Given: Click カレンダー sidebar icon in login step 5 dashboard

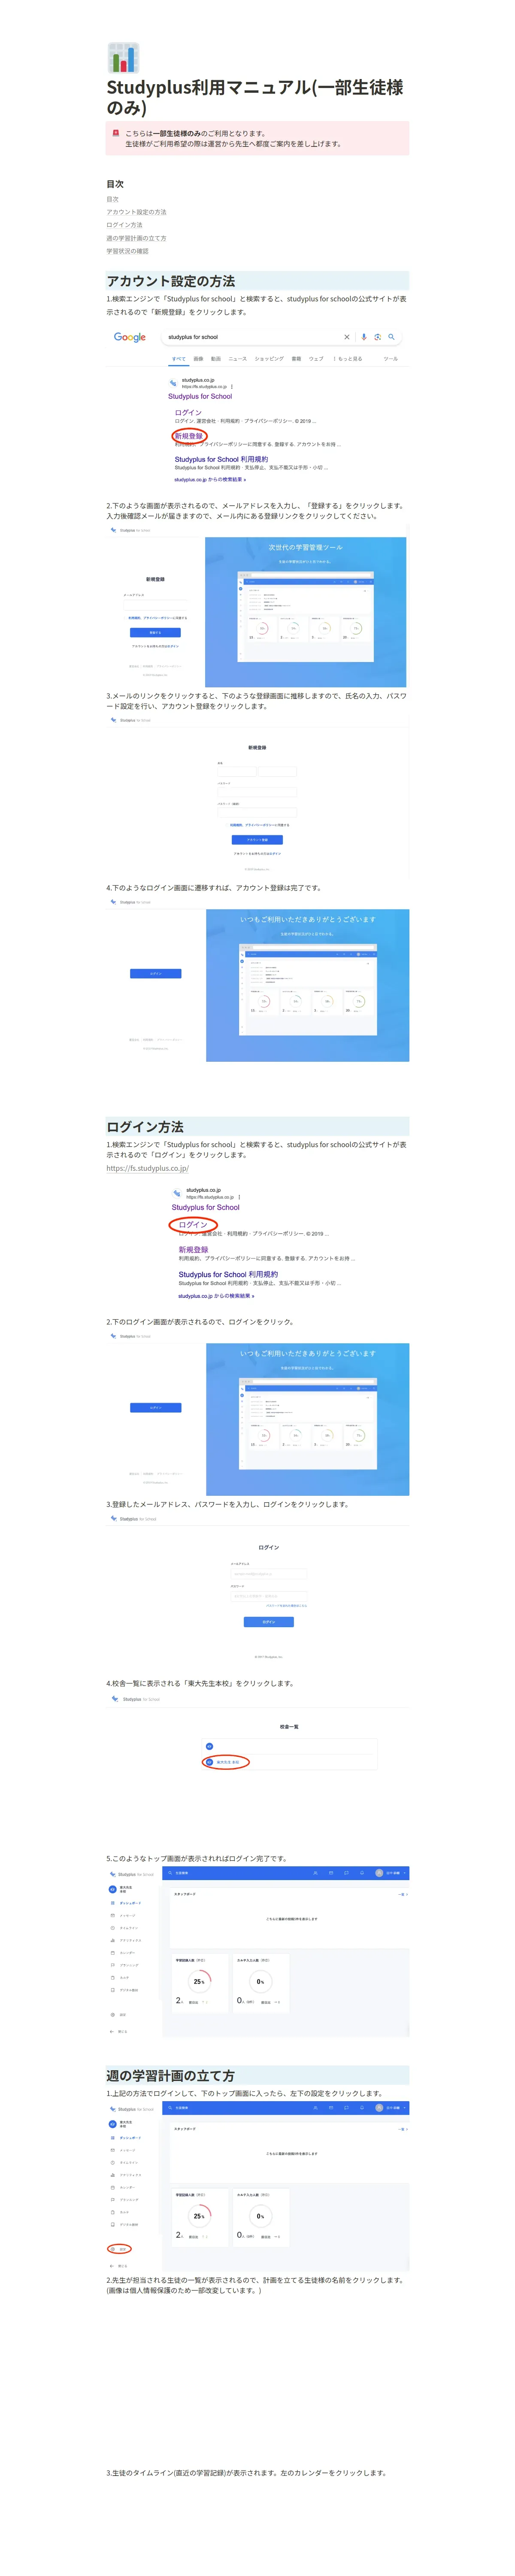Looking at the screenshot, I should click(113, 1952).
